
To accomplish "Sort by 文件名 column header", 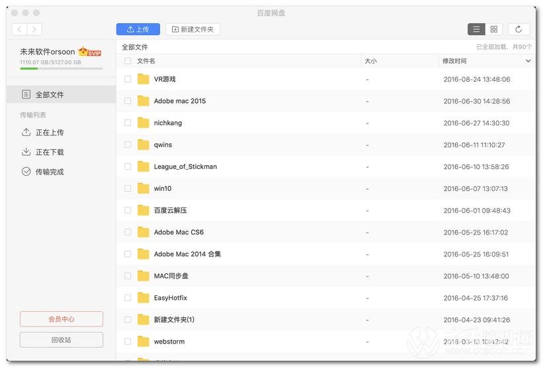I will 146,61.
